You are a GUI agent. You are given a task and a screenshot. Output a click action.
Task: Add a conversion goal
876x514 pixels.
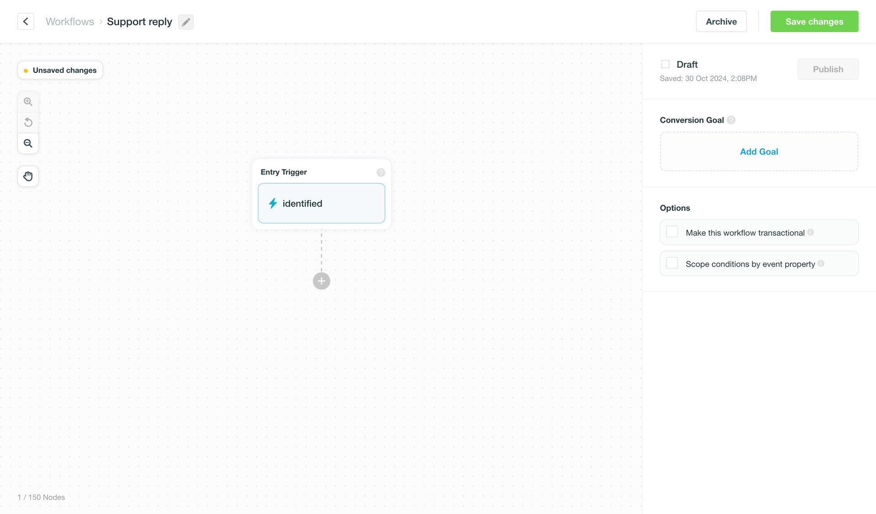click(x=759, y=151)
